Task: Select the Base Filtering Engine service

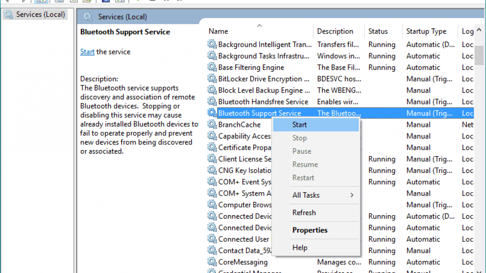Action: pyautogui.click(x=251, y=67)
